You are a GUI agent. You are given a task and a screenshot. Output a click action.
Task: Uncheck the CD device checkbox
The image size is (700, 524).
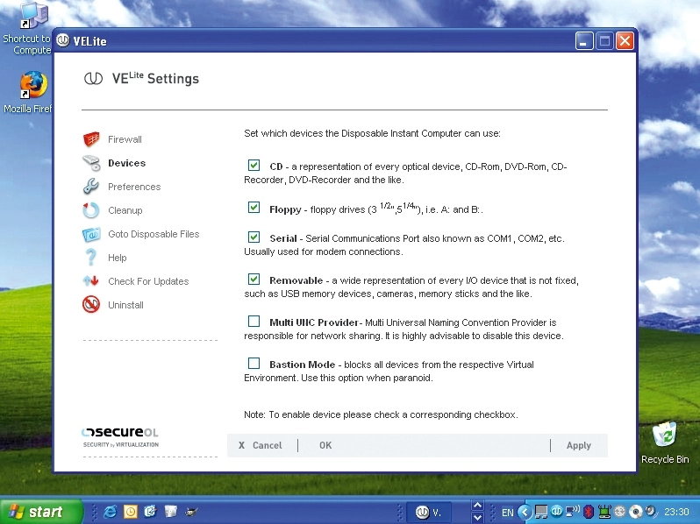(x=254, y=166)
